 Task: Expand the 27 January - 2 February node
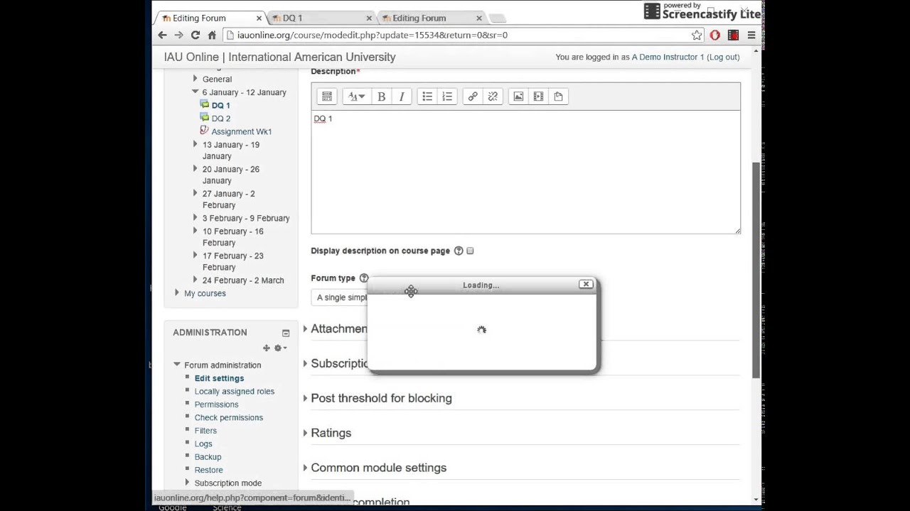point(195,193)
